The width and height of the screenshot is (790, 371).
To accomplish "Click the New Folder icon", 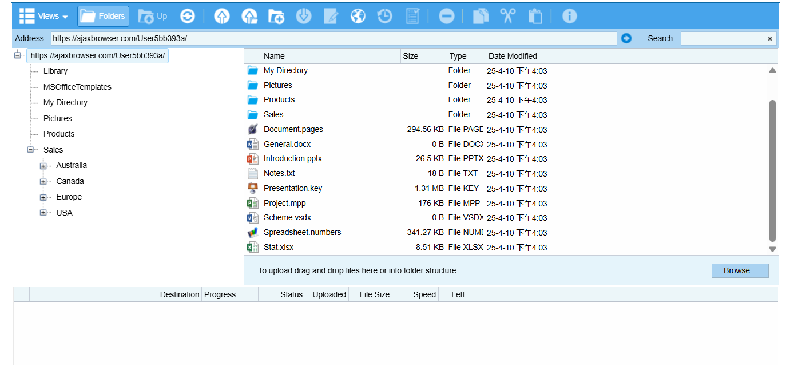I will pyautogui.click(x=276, y=17).
